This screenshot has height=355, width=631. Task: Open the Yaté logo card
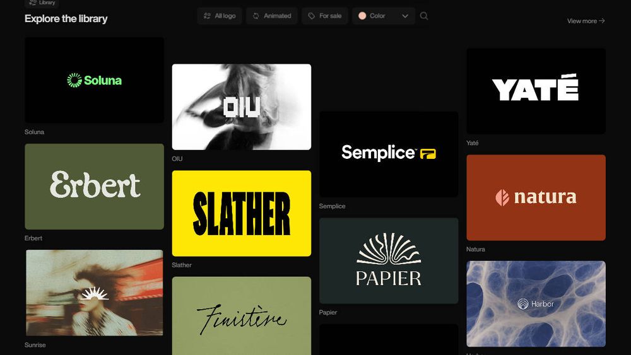536,91
